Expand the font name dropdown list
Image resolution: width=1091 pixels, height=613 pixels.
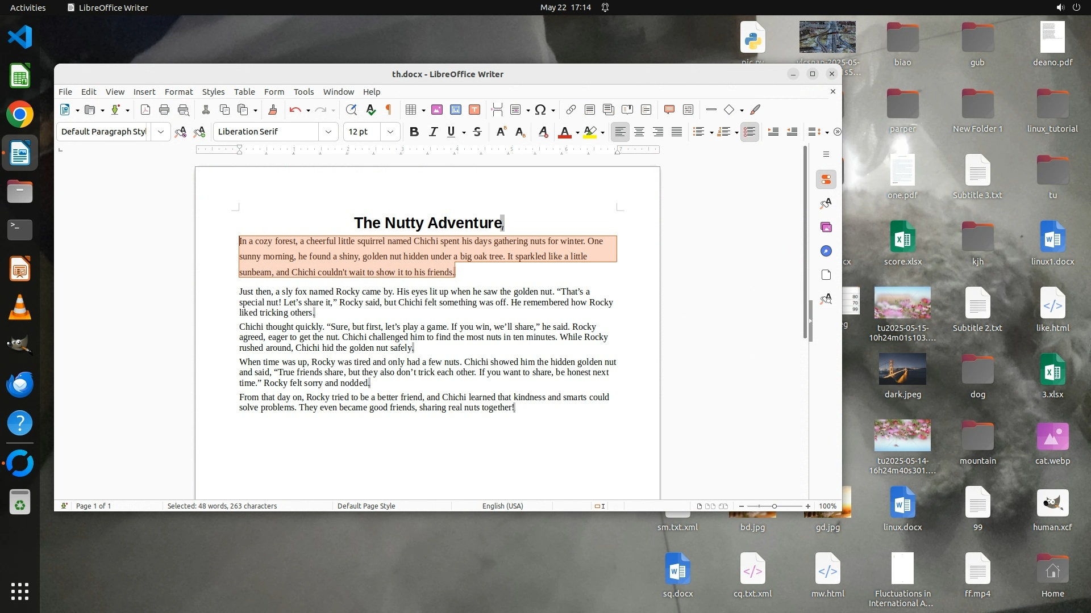[x=328, y=132]
